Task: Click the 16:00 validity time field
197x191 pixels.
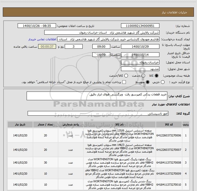Action: point(102,55)
